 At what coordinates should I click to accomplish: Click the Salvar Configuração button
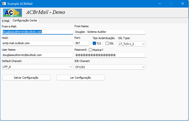tap(26, 77)
